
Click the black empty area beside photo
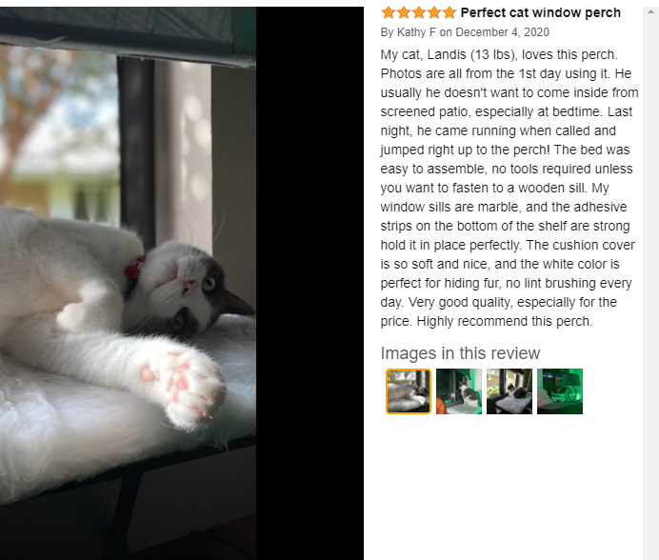tap(310, 283)
